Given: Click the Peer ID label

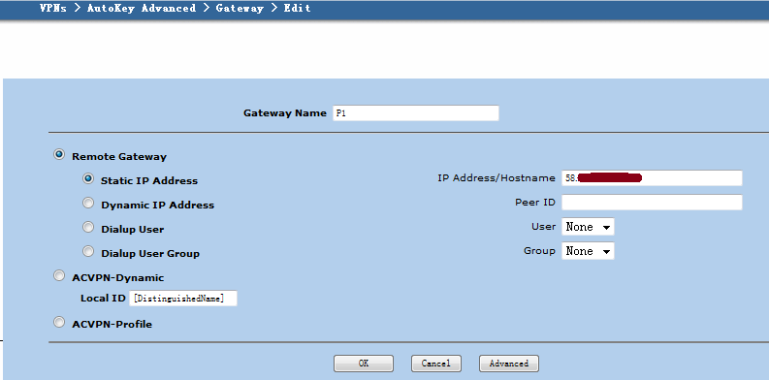Looking at the screenshot, I should (x=535, y=202).
